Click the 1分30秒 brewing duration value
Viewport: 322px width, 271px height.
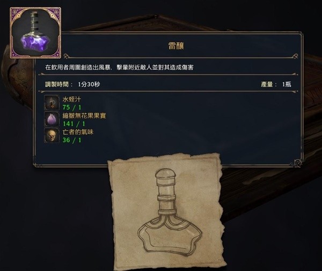(89, 84)
